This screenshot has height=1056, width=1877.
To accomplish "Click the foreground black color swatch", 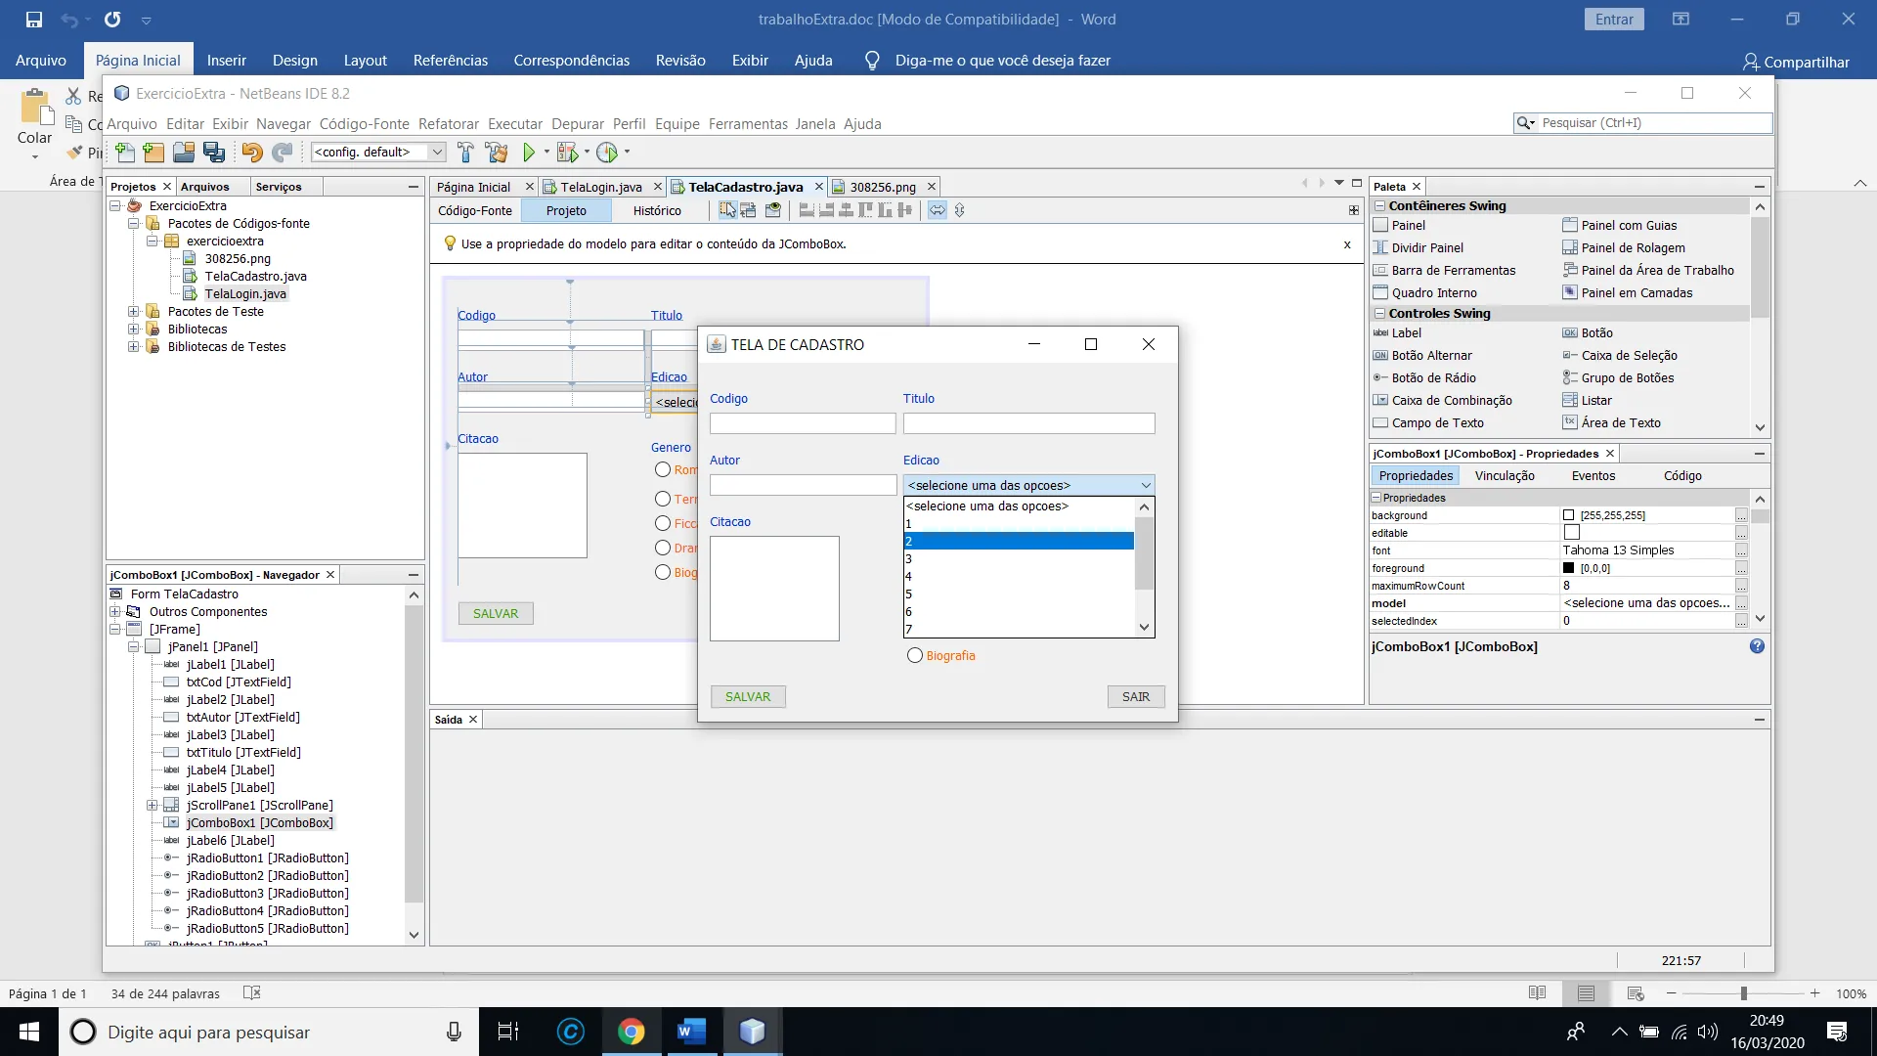I will (1569, 568).
